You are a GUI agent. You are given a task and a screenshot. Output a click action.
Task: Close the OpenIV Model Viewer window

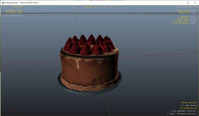(x=195, y=3)
